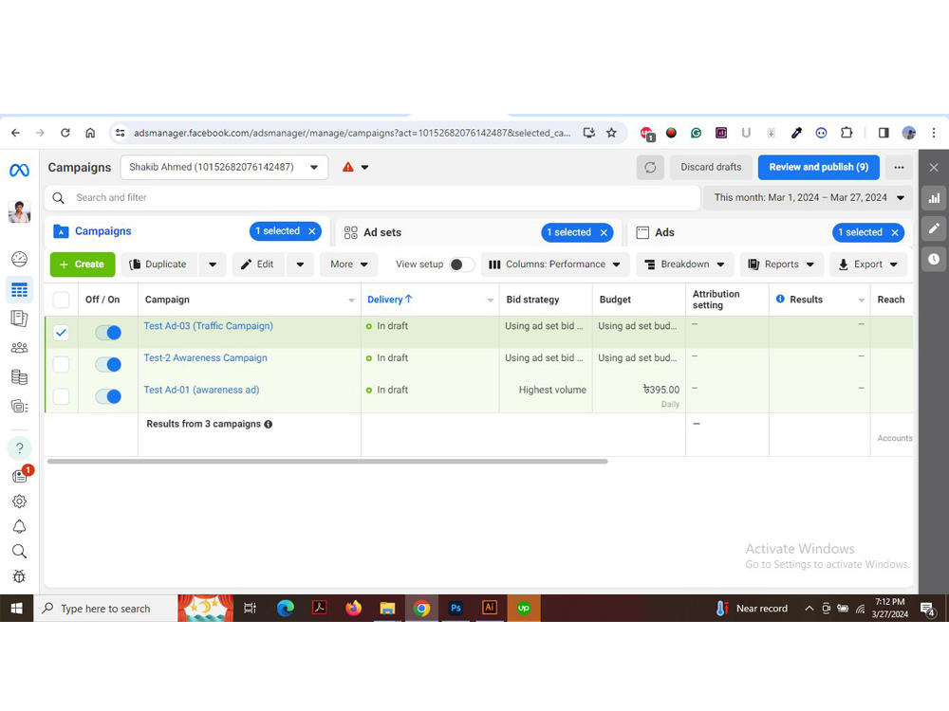
Task: Turn off Test Ad-01 awareness ad switch
Action: click(x=108, y=396)
